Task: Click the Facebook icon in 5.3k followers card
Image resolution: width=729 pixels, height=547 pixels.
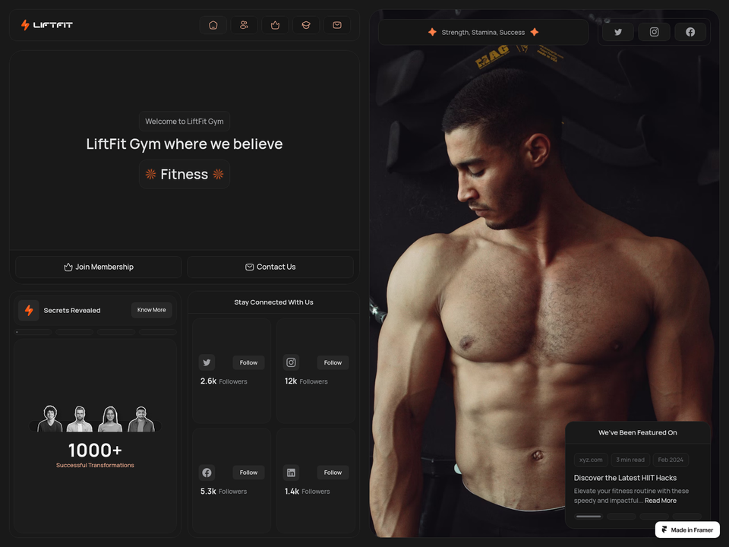Action: point(207,473)
